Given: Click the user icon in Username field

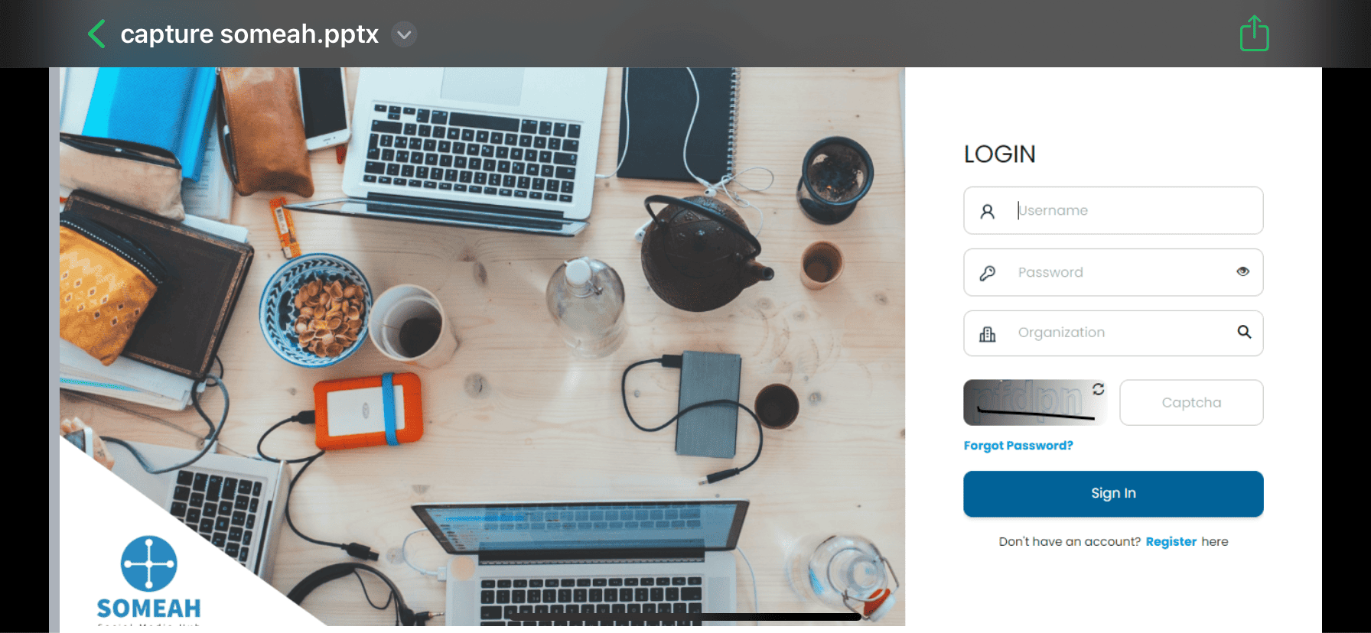Looking at the screenshot, I should tap(988, 211).
